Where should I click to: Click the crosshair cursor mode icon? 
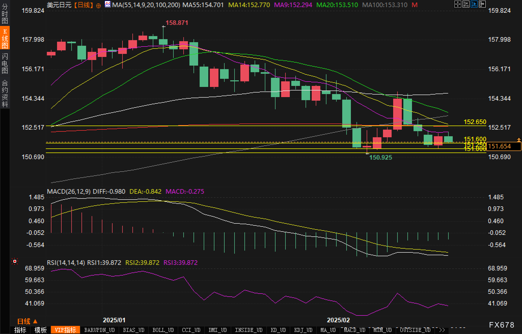[458, 4]
